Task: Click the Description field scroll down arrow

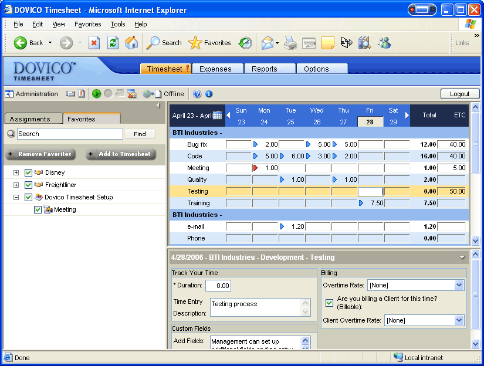Action: 305,312
